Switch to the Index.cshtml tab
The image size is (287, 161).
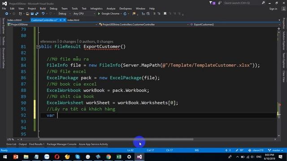[x=14, y=20]
